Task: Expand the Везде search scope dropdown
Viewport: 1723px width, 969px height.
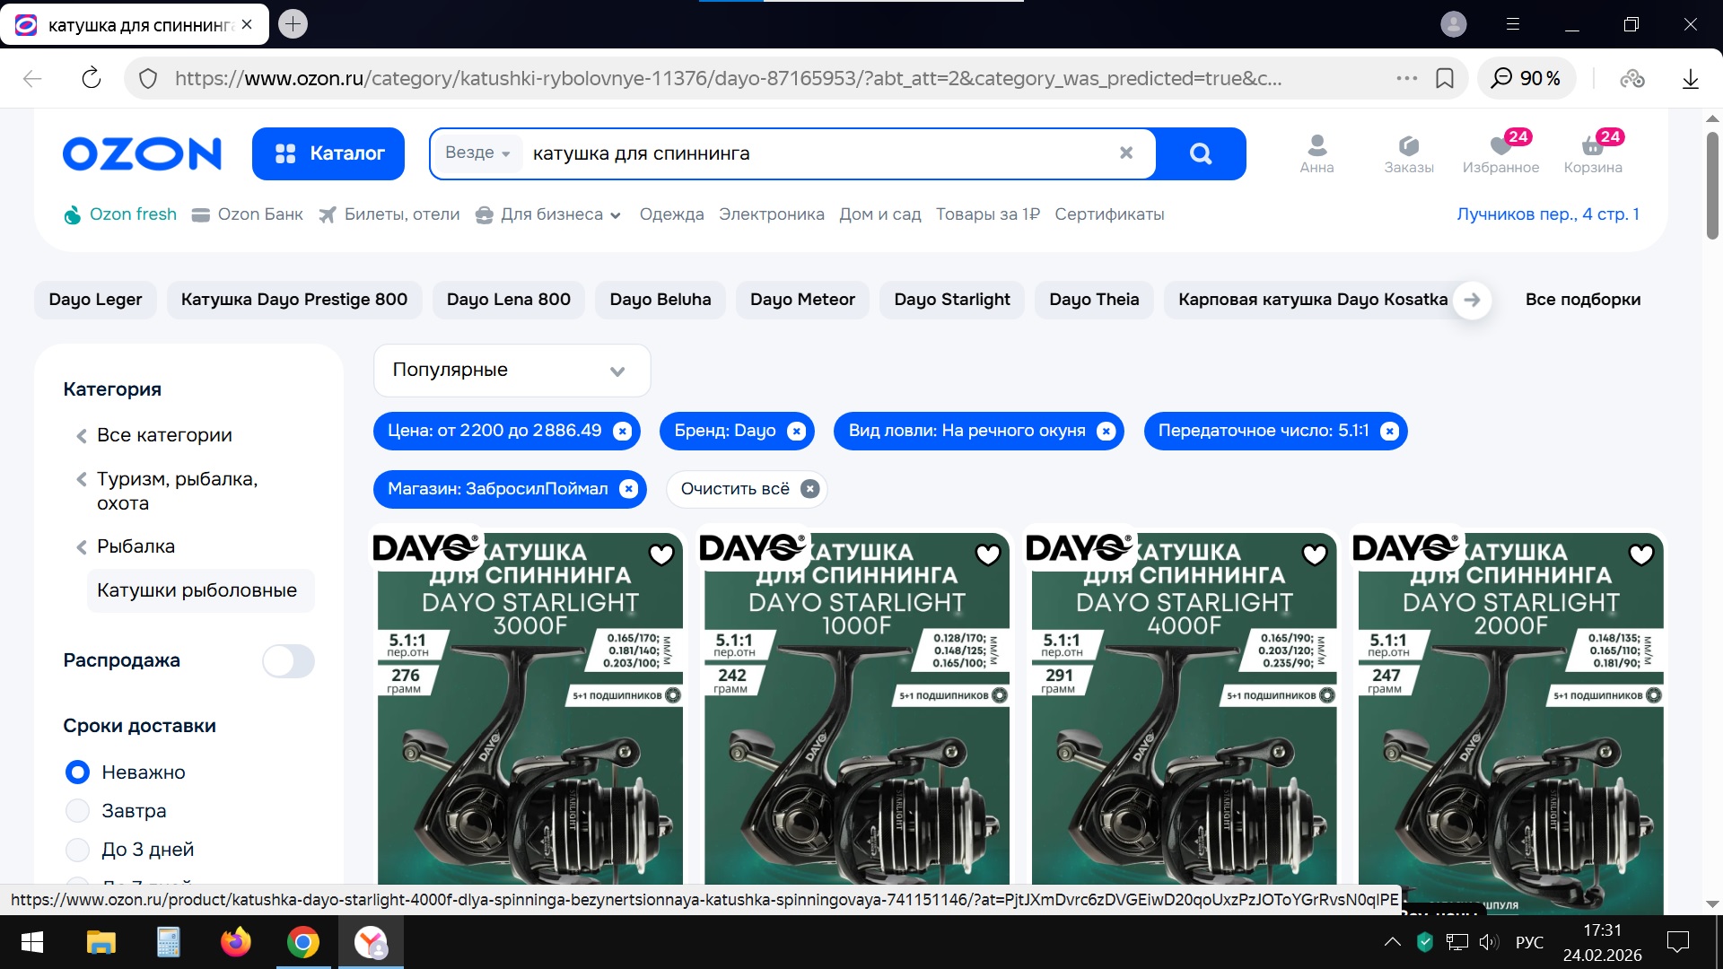Action: tap(477, 153)
